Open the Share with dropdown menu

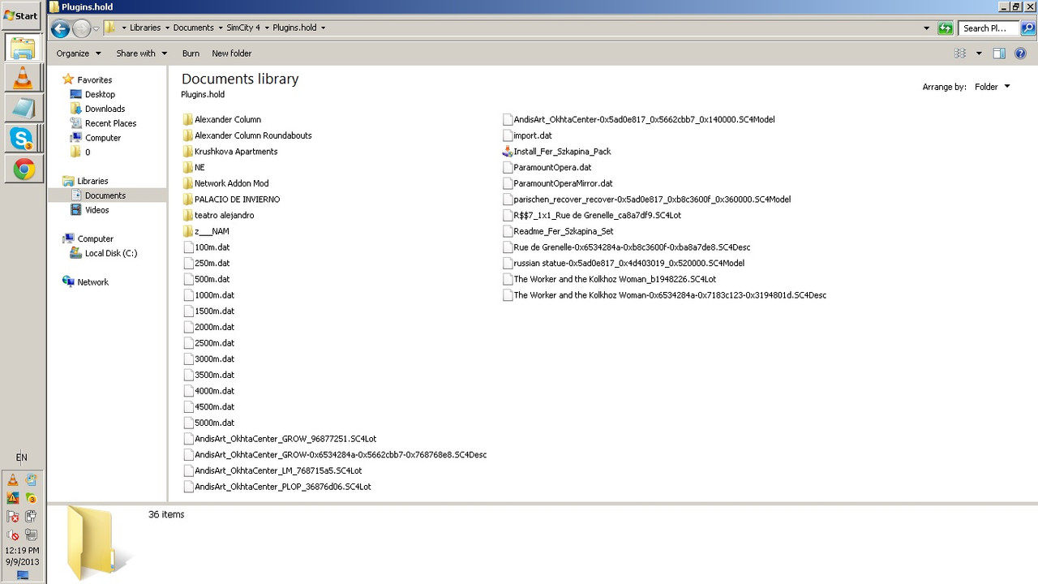click(141, 54)
